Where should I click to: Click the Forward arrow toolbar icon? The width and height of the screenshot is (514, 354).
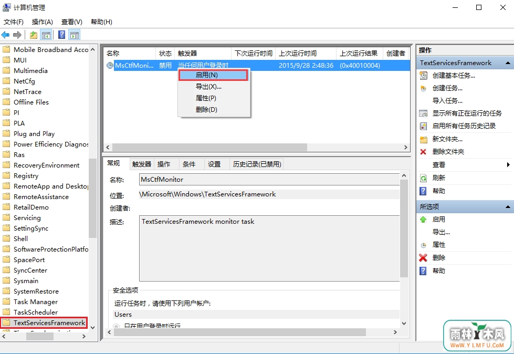[17, 35]
